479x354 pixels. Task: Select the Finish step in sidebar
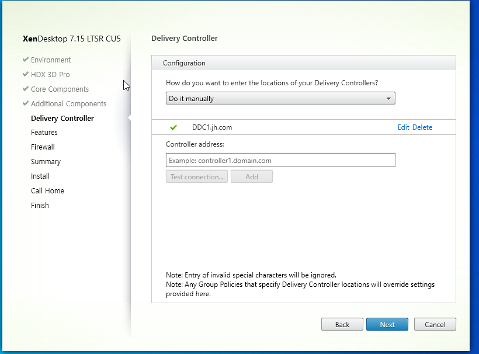[40, 205]
